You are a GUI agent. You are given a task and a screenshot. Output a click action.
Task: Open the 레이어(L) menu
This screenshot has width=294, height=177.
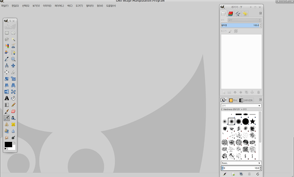[59, 6]
